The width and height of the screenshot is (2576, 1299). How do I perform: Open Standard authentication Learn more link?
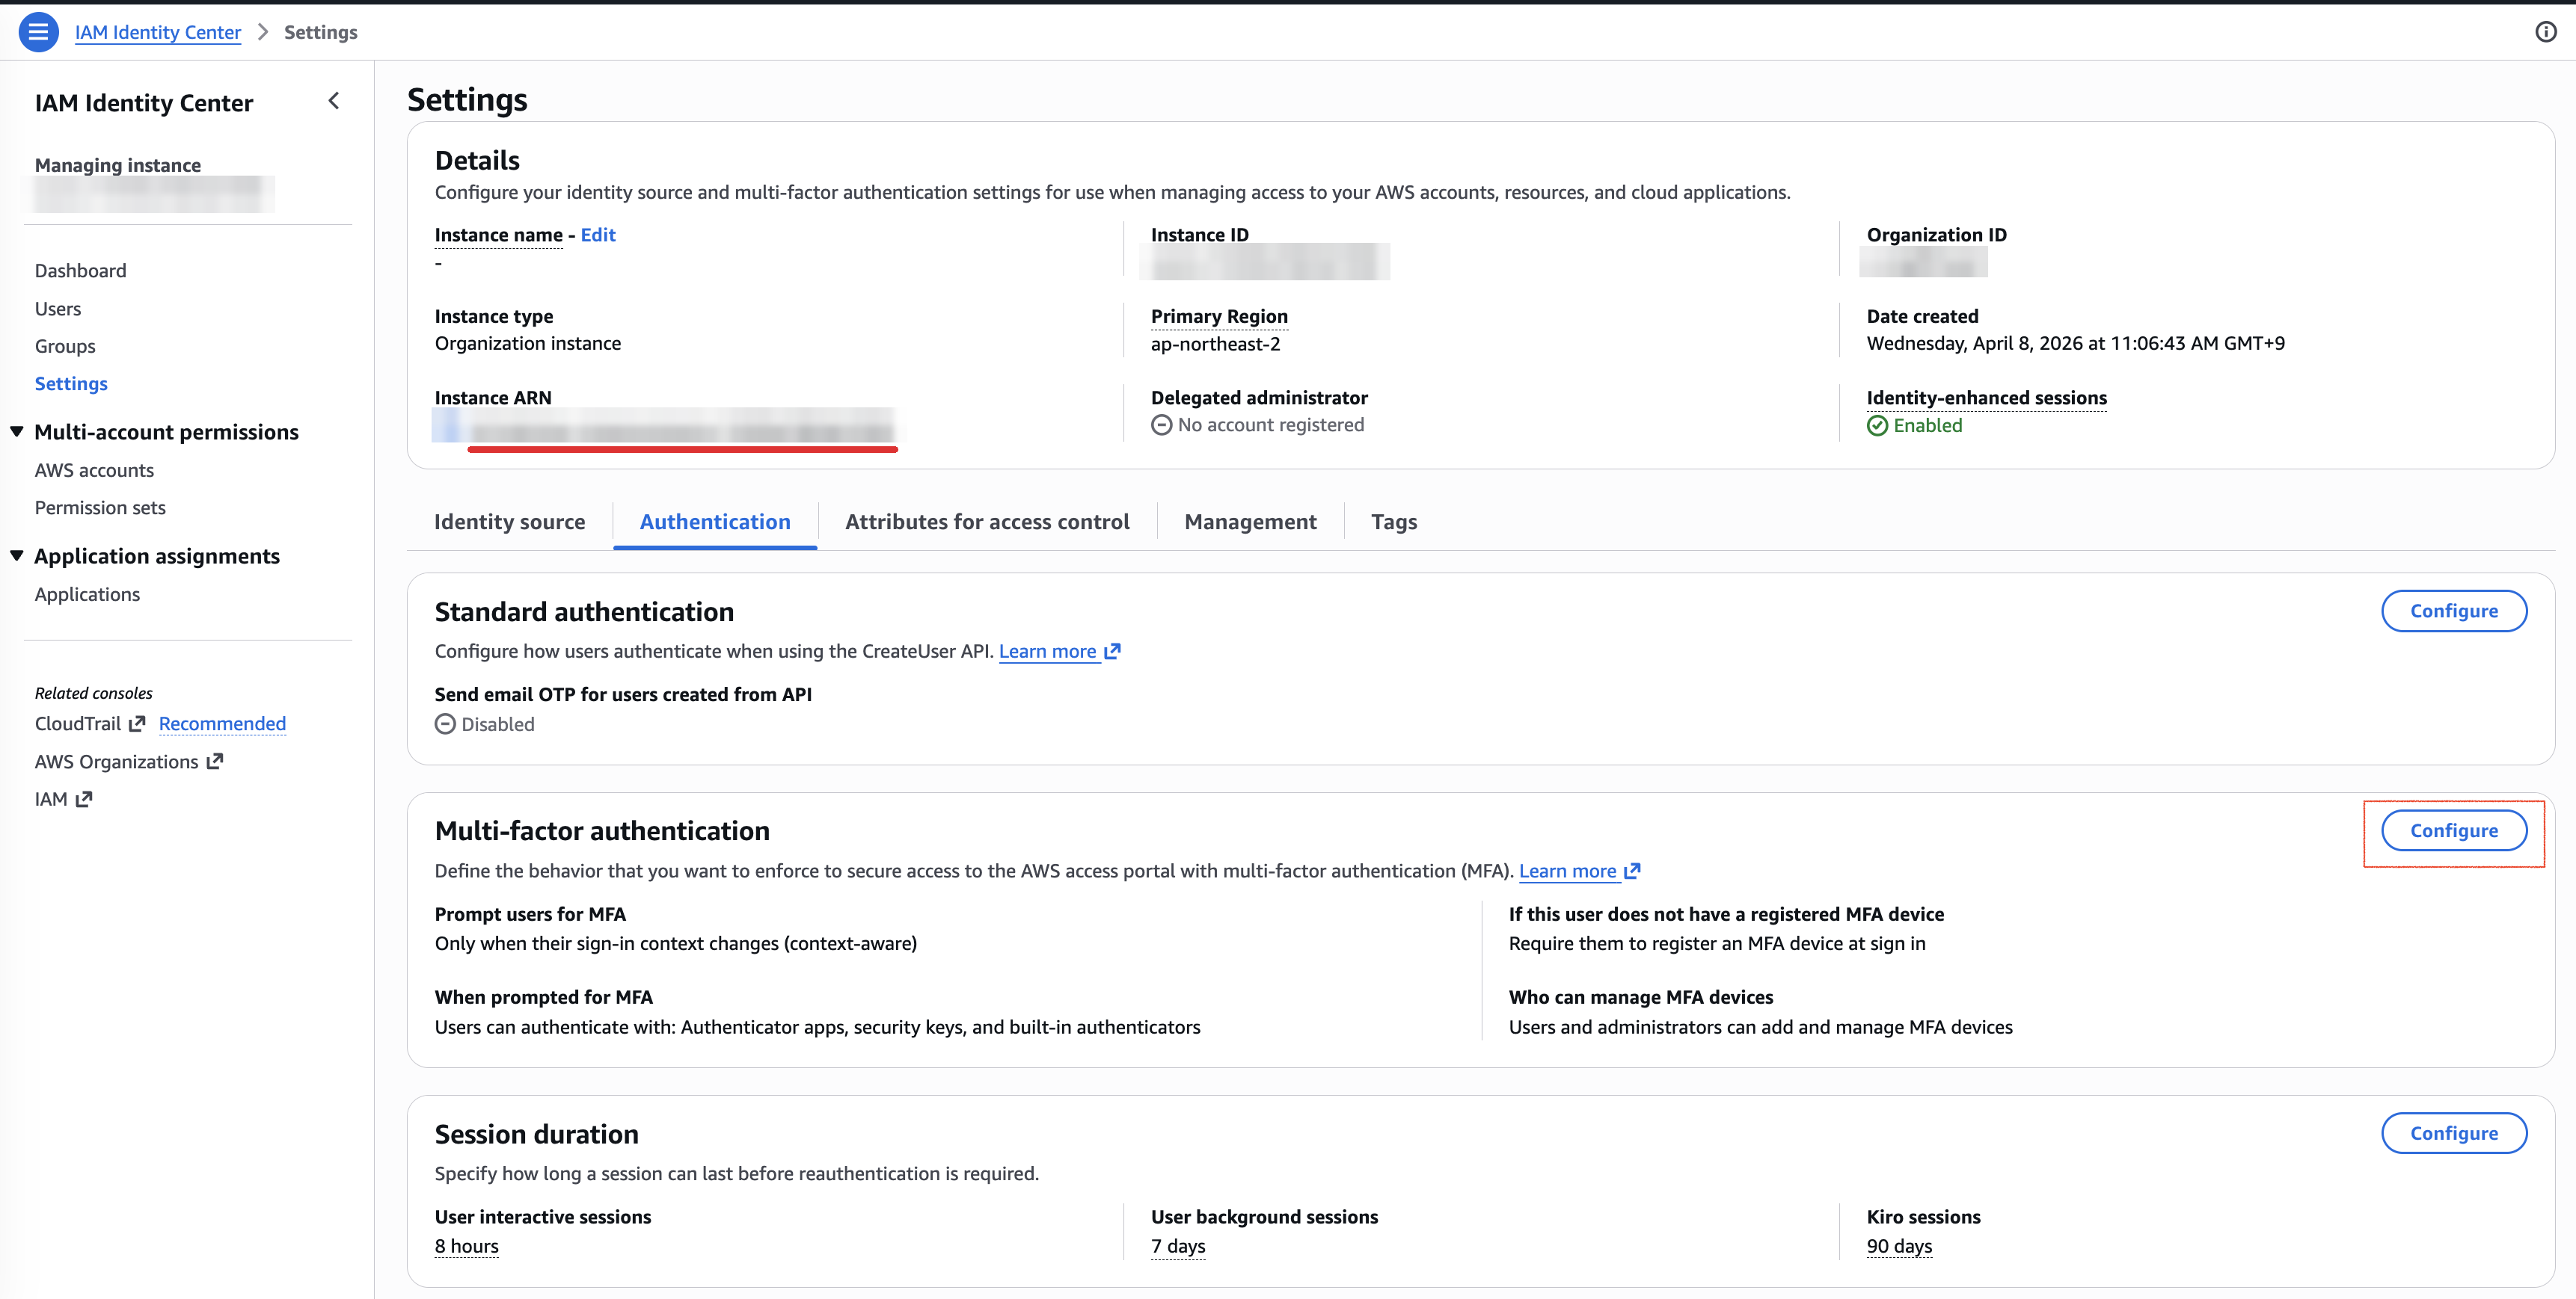coord(1047,652)
